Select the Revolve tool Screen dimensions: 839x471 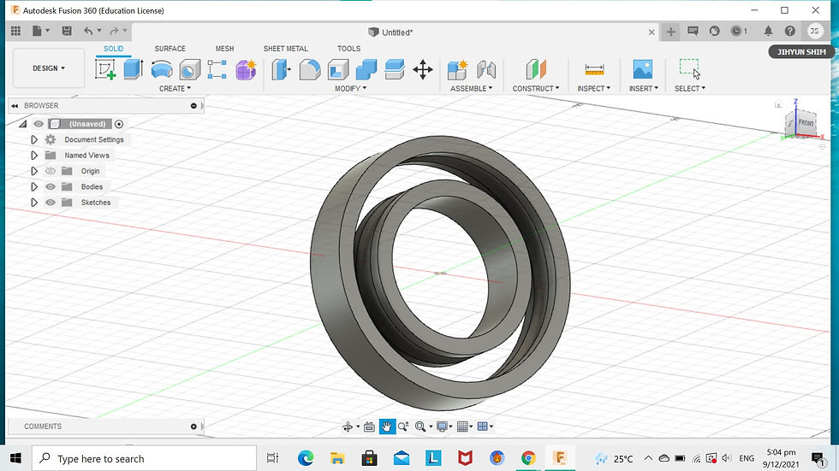point(162,69)
